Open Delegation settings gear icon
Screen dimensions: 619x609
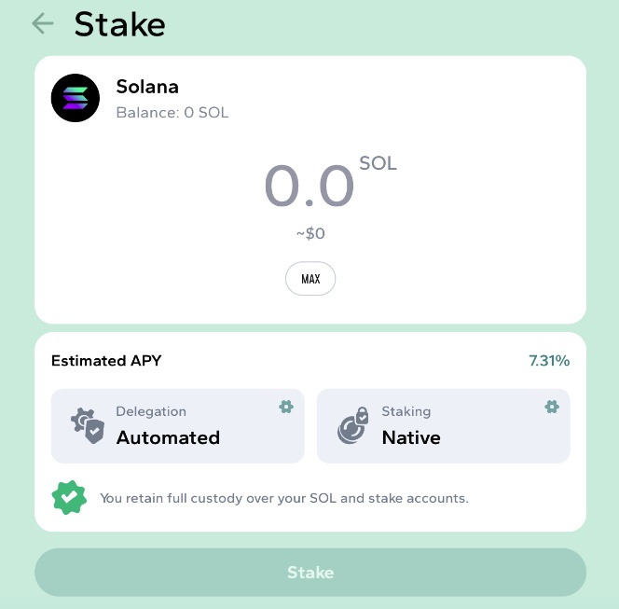coord(286,407)
